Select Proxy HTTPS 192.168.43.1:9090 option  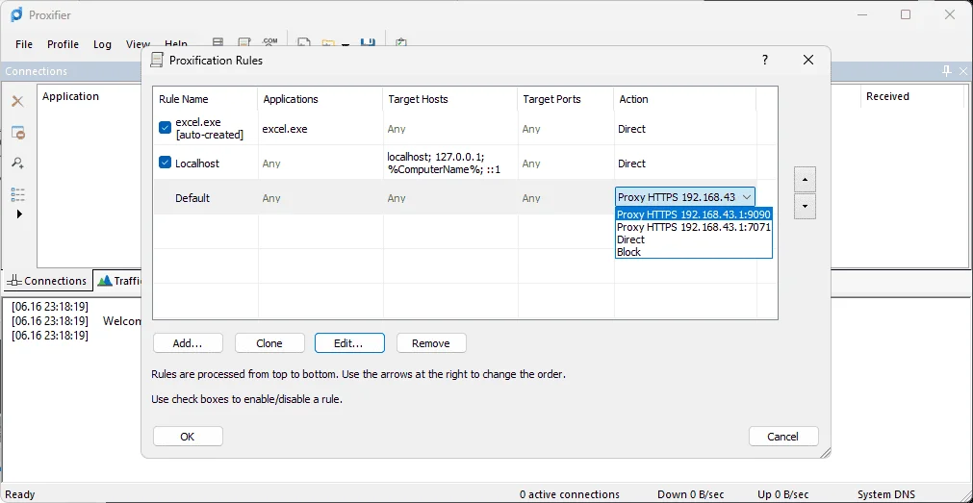coord(693,214)
